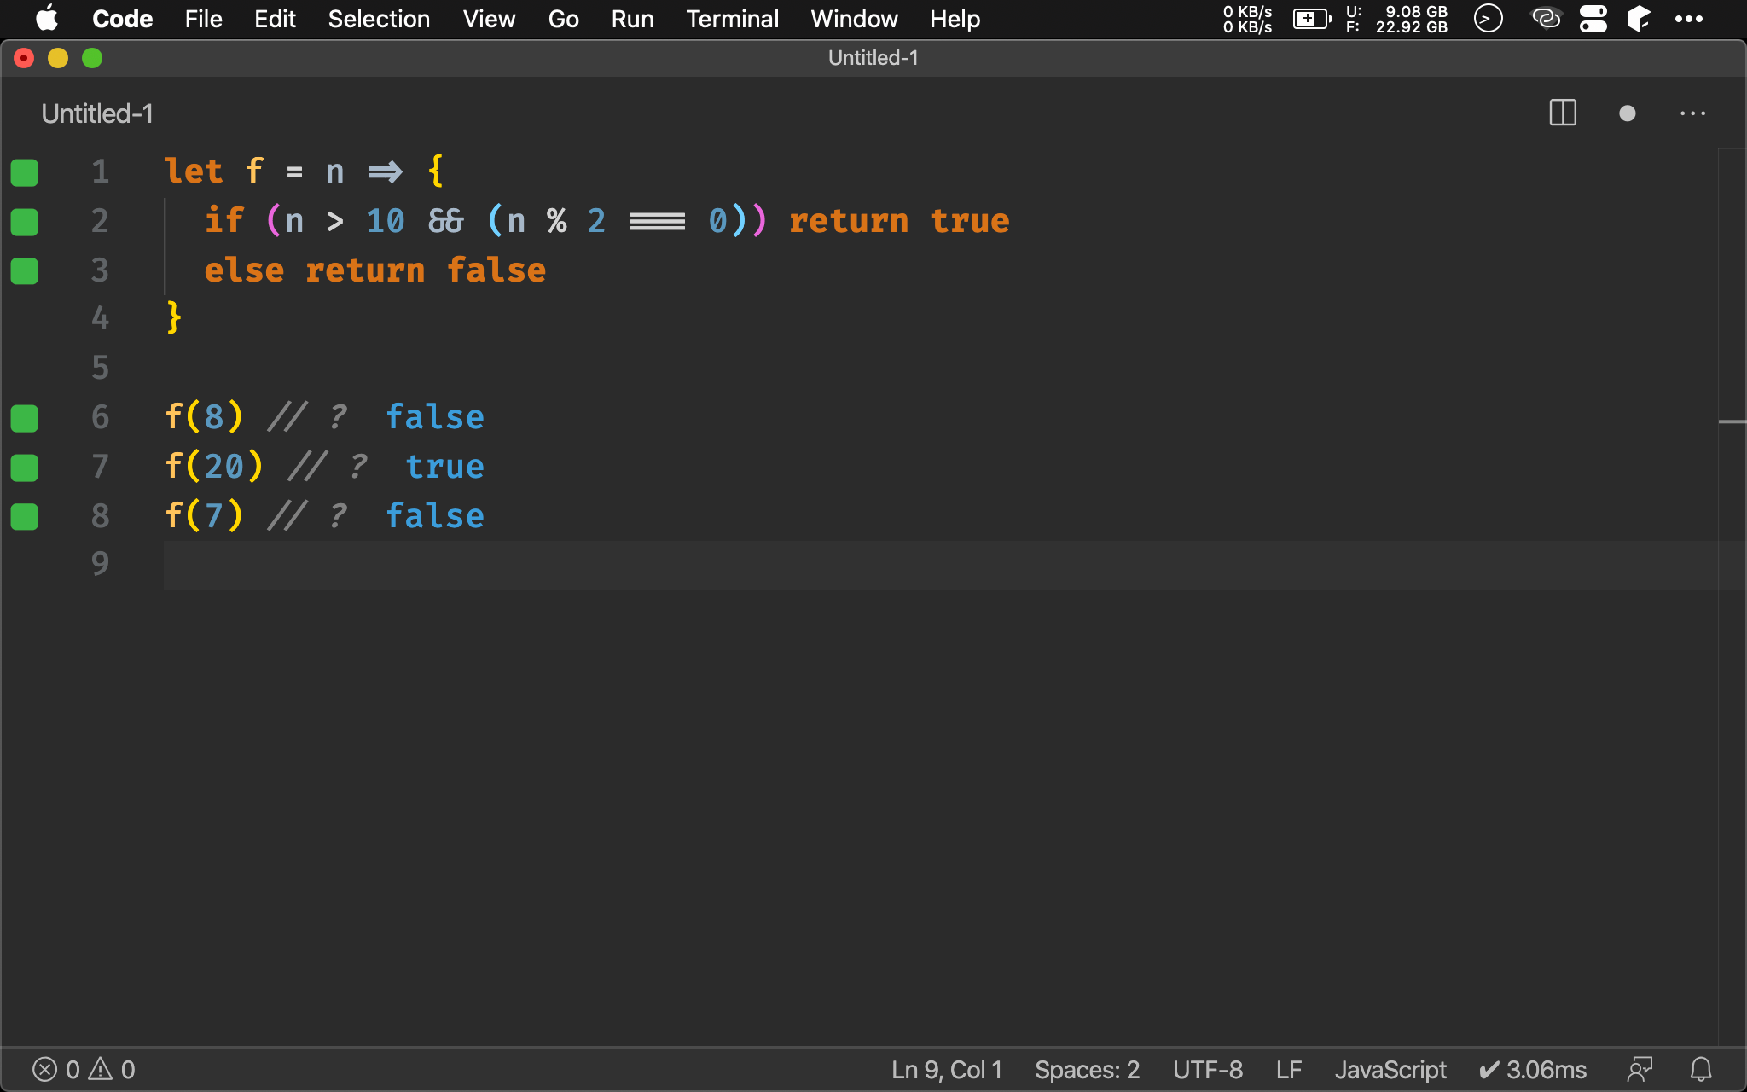The height and width of the screenshot is (1092, 1747).
Task: Open notifications bell in status bar
Action: coord(1701,1070)
